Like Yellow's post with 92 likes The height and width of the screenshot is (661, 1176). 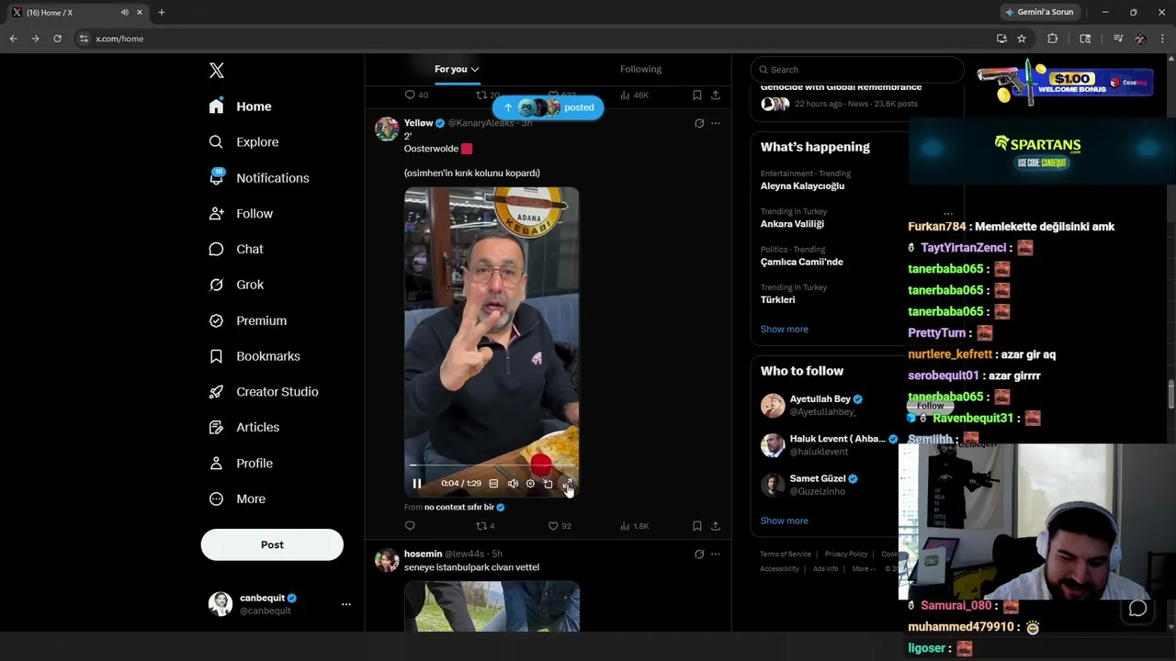click(x=560, y=526)
